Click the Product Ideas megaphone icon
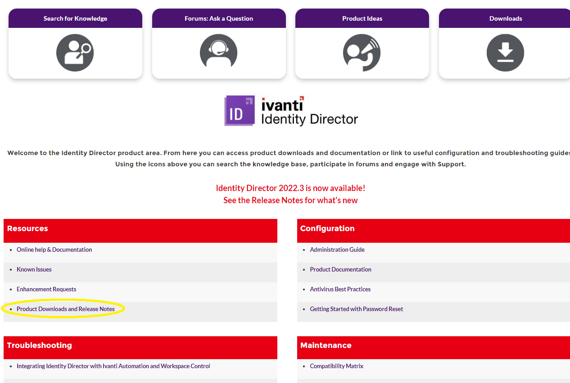The height and width of the screenshot is (383, 570). pos(362,53)
